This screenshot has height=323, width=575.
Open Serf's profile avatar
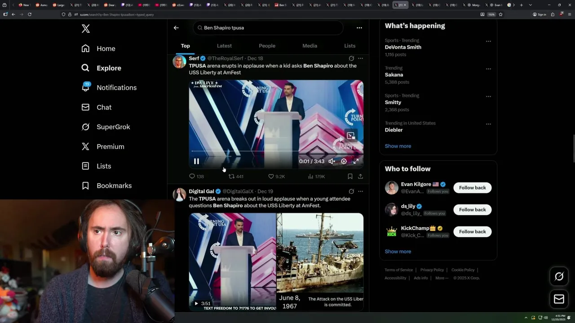pyautogui.click(x=179, y=62)
